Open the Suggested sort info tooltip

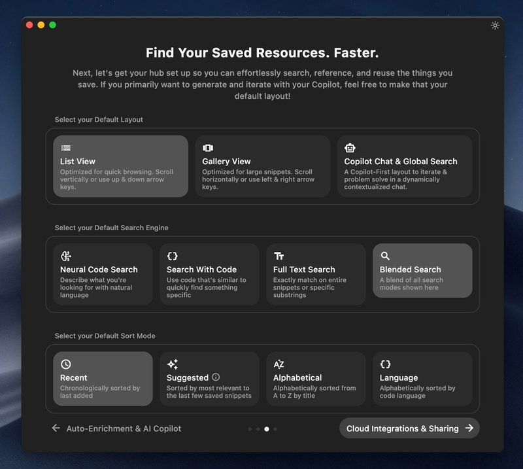[216, 377]
